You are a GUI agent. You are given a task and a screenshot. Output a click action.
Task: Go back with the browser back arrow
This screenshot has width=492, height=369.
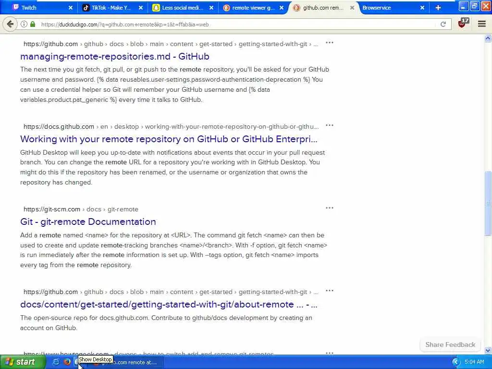click(10, 24)
